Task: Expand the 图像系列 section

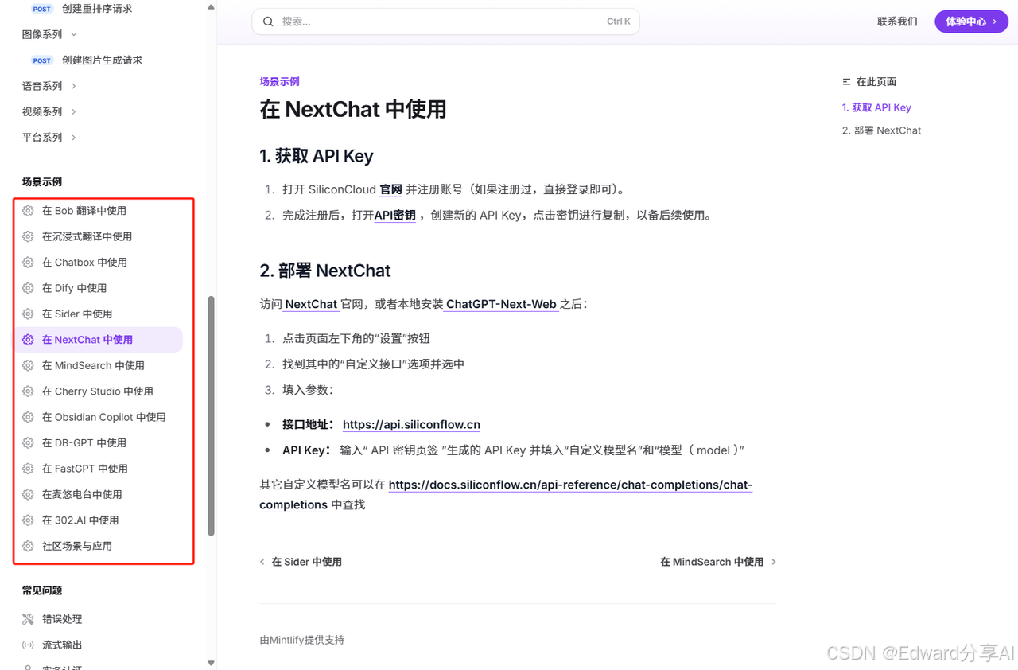Action: 49,34
